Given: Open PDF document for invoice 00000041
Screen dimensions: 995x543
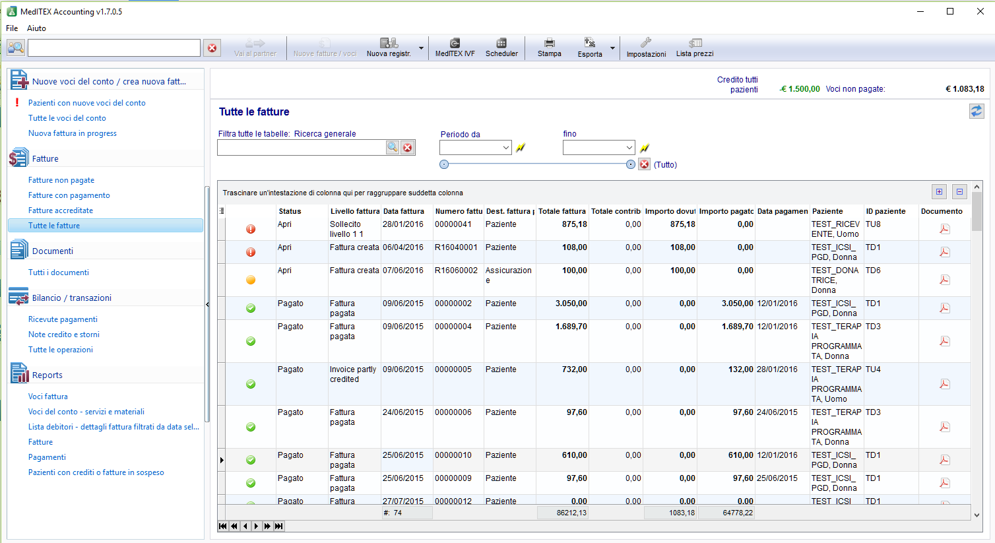Looking at the screenshot, I should pos(945,229).
